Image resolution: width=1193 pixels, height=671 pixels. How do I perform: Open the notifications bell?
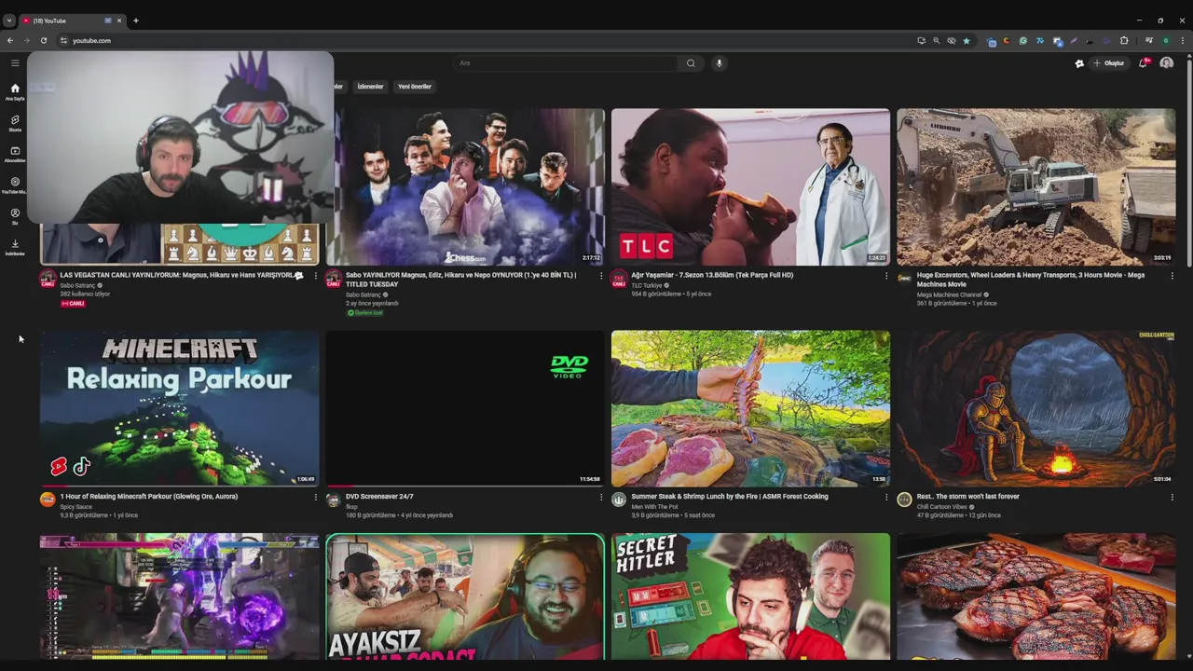1143,63
